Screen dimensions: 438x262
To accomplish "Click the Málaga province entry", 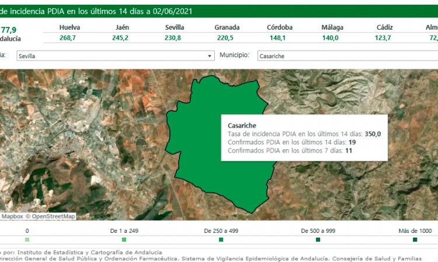I will (x=332, y=33).
